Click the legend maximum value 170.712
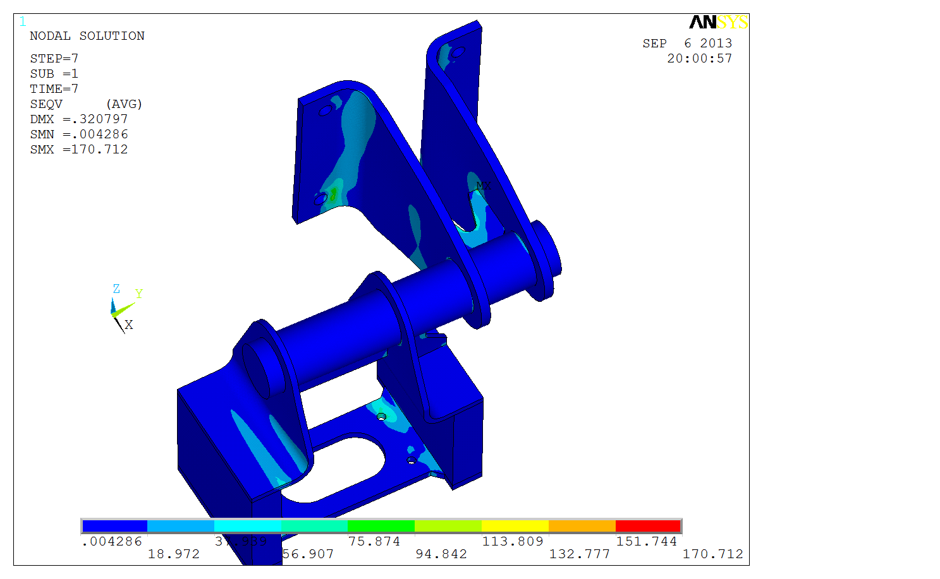Screen dimensions: 940x579 (713, 554)
